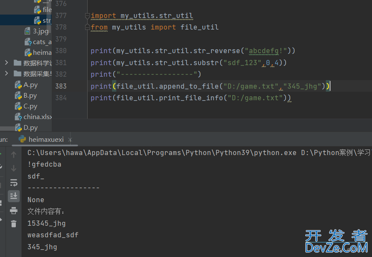Collapse the import fold marker on line 377
This screenshot has width=372, height=257.
click(87, 16)
